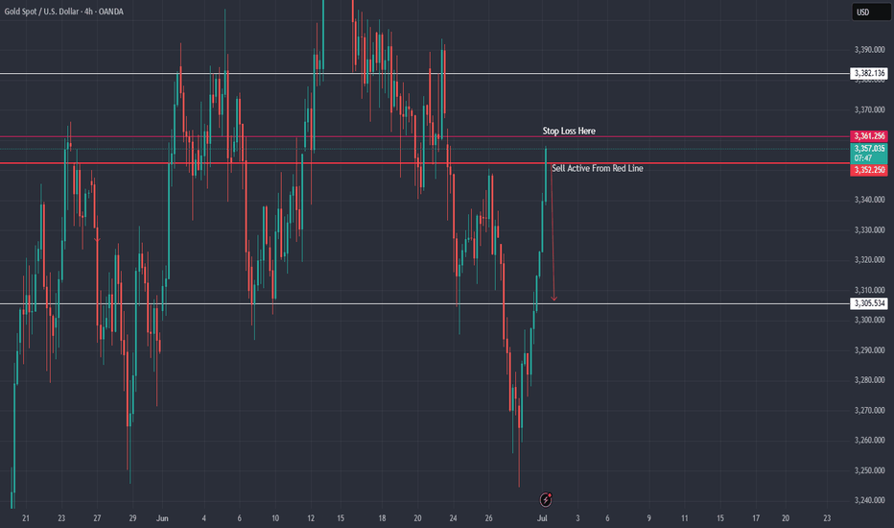This screenshot has width=894, height=528.
Task: Click the 3,240.000 price axis label
Action: (x=869, y=500)
